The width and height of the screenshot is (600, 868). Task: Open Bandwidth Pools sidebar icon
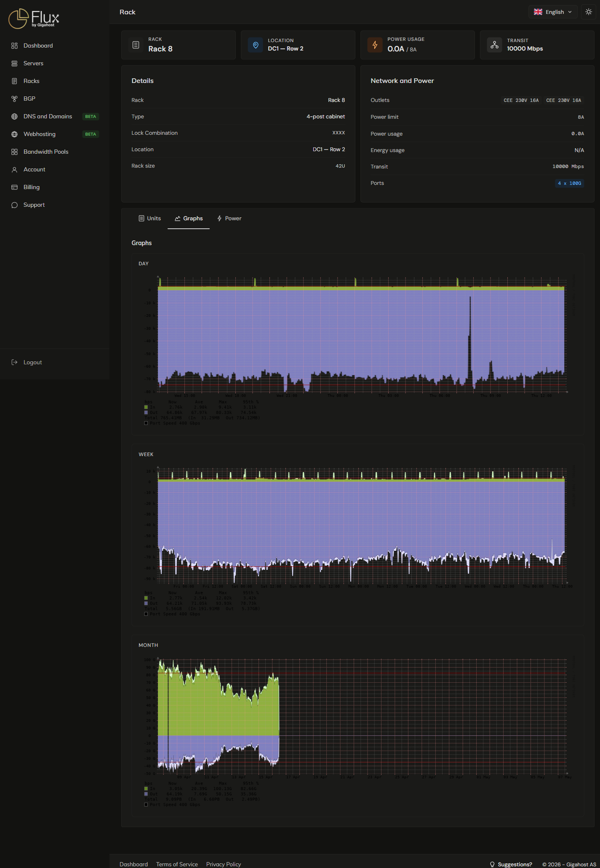[x=14, y=152]
